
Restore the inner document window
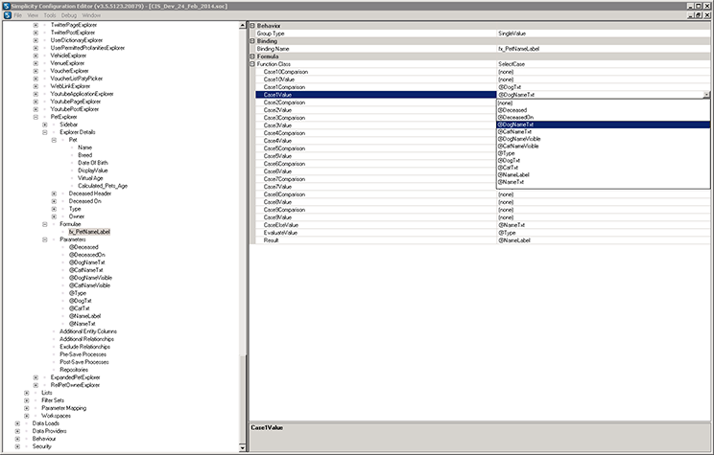point(698,15)
